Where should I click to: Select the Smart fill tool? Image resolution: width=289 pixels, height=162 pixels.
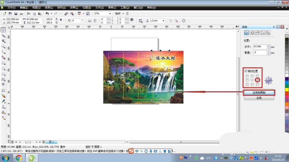(3, 58)
